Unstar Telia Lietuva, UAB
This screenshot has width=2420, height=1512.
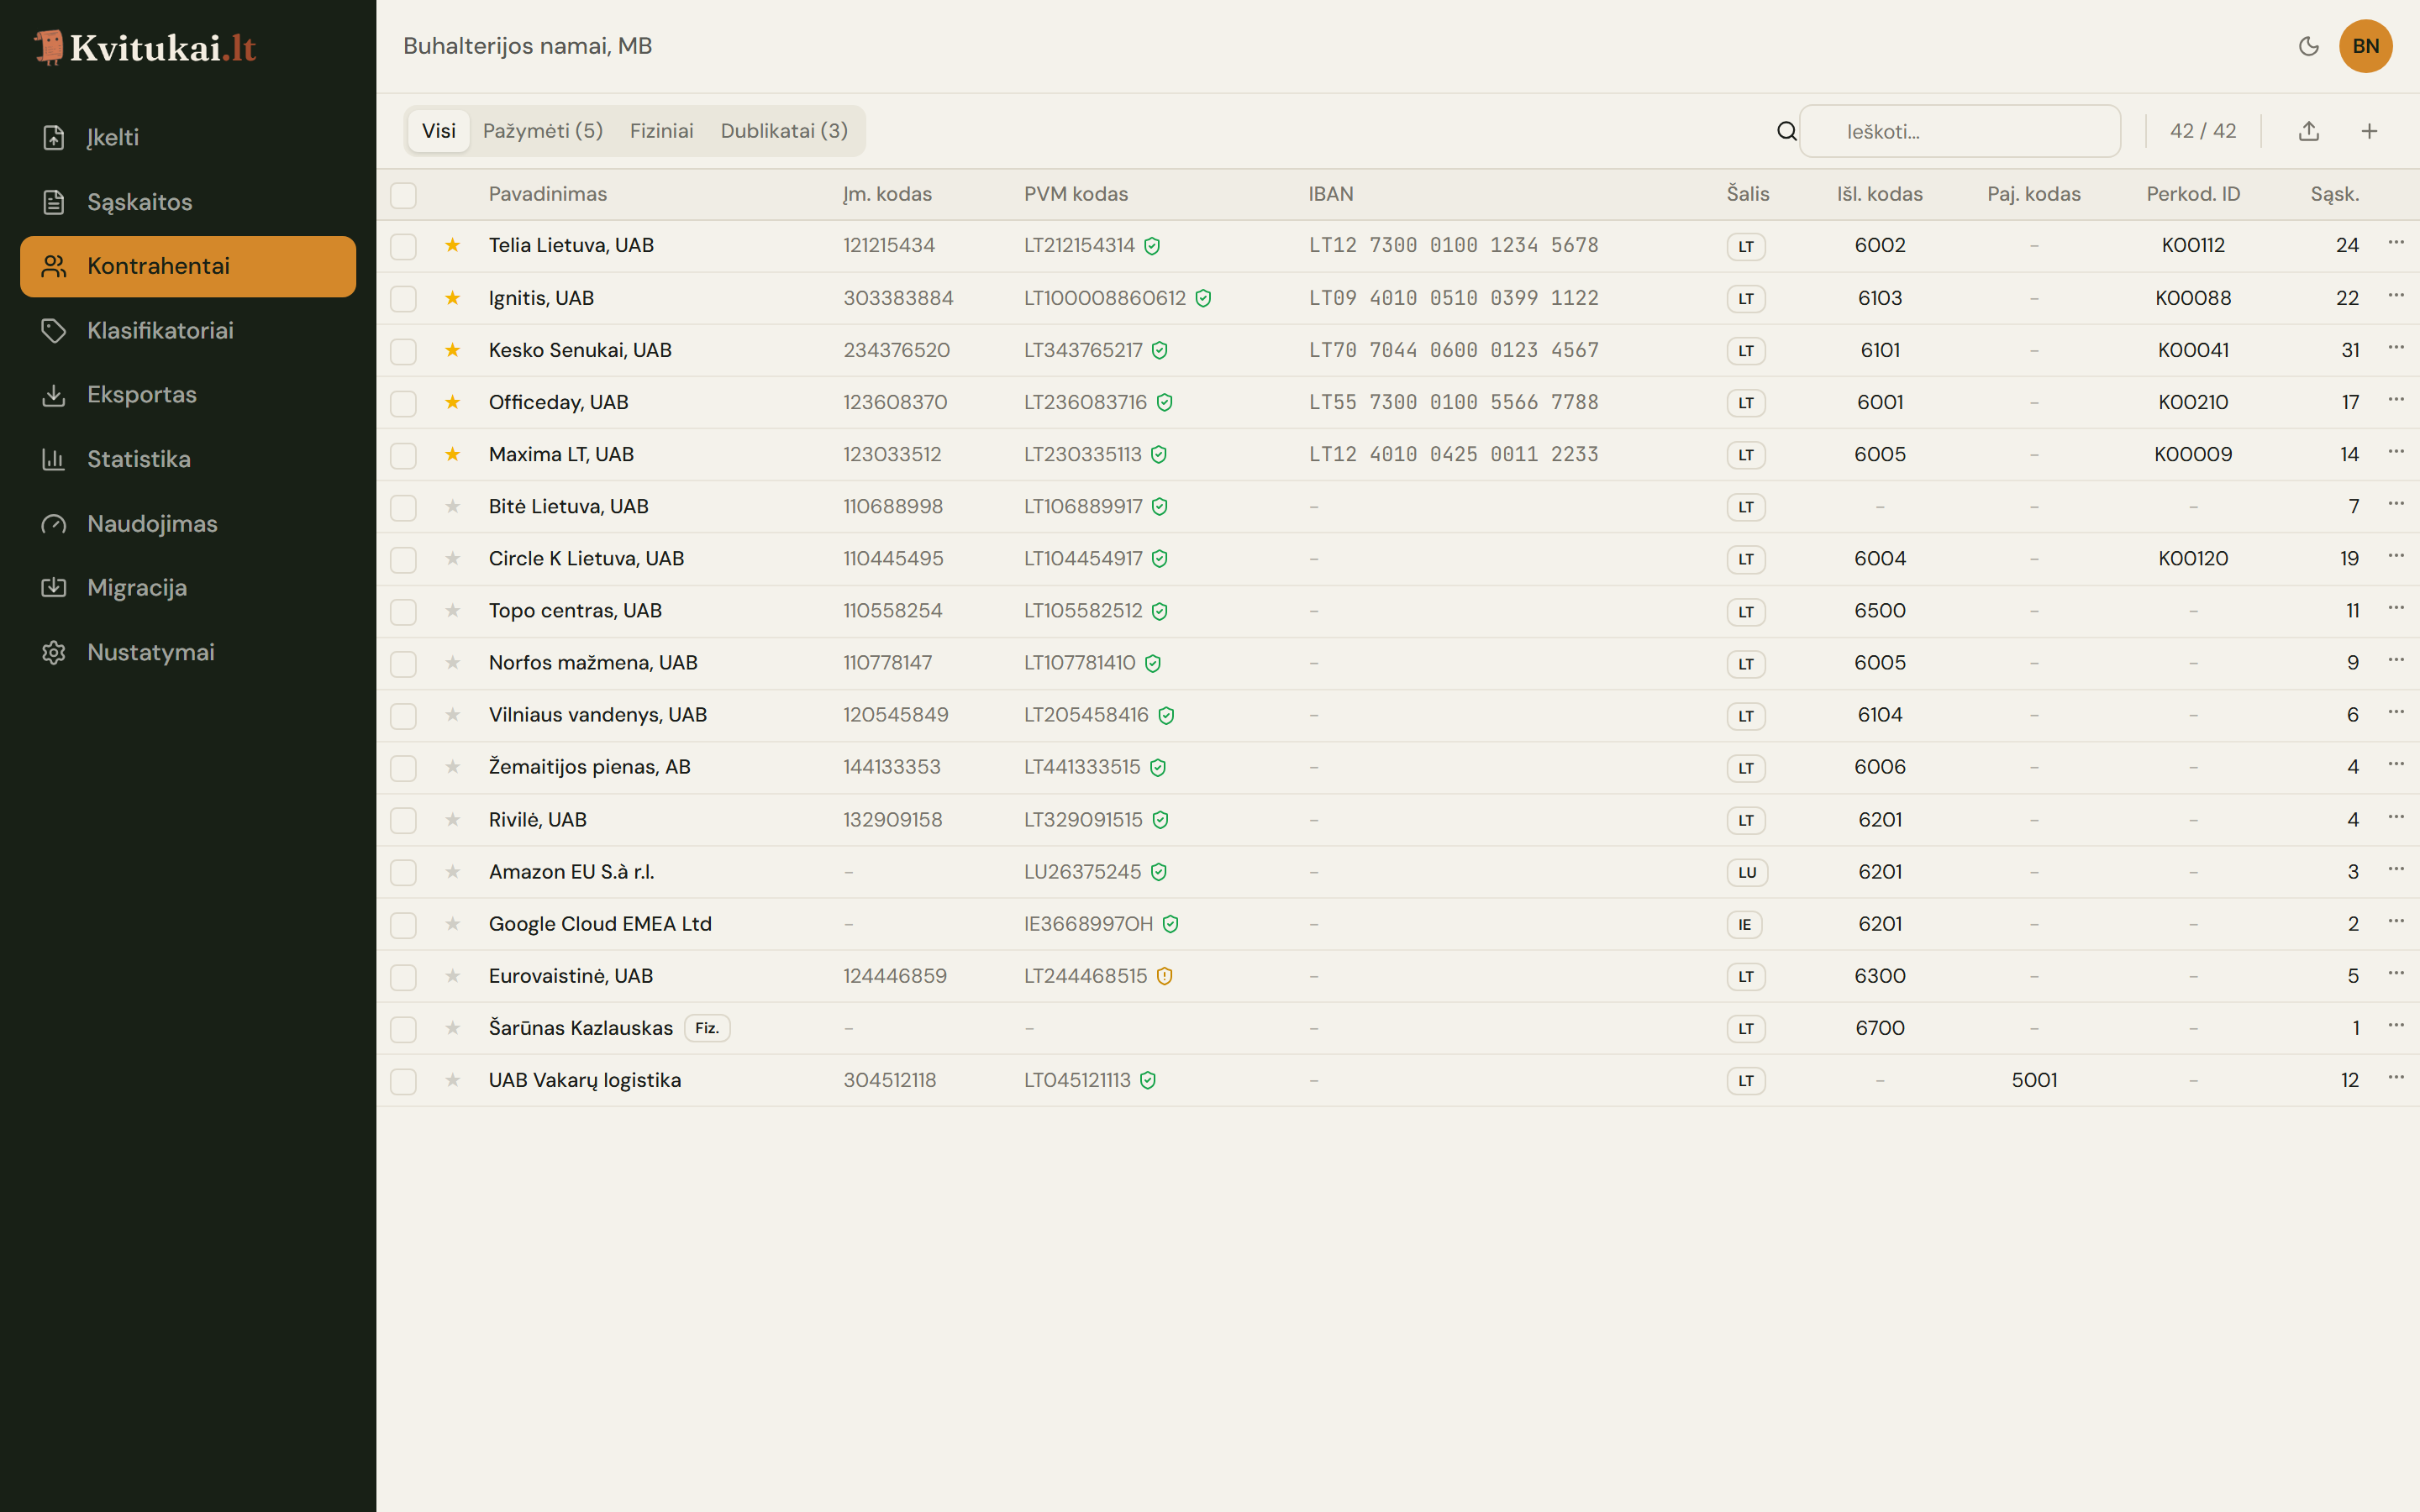click(453, 246)
